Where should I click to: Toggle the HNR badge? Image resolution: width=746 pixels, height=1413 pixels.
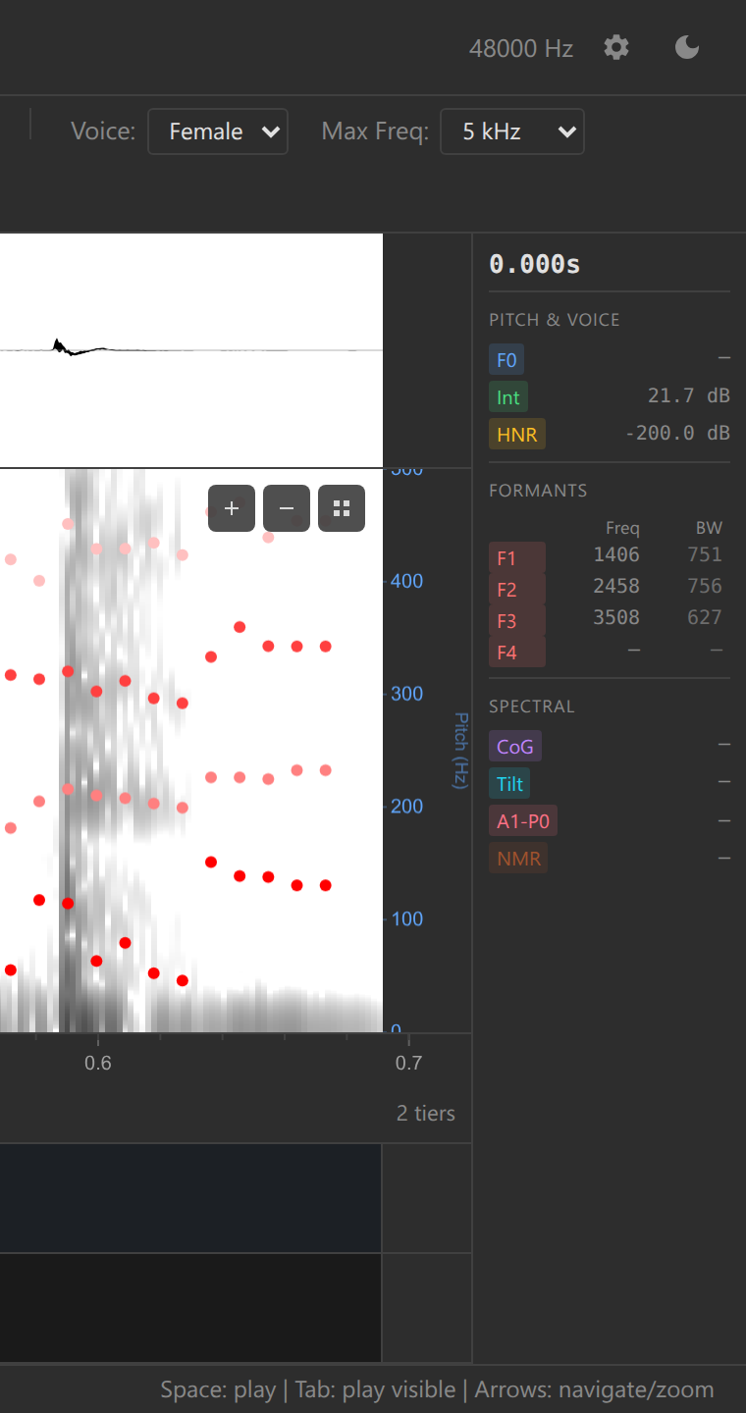pyautogui.click(x=517, y=435)
